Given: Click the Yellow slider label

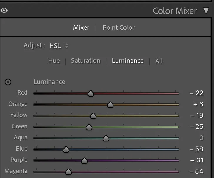Looking at the screenshot, I should (19, 115).
